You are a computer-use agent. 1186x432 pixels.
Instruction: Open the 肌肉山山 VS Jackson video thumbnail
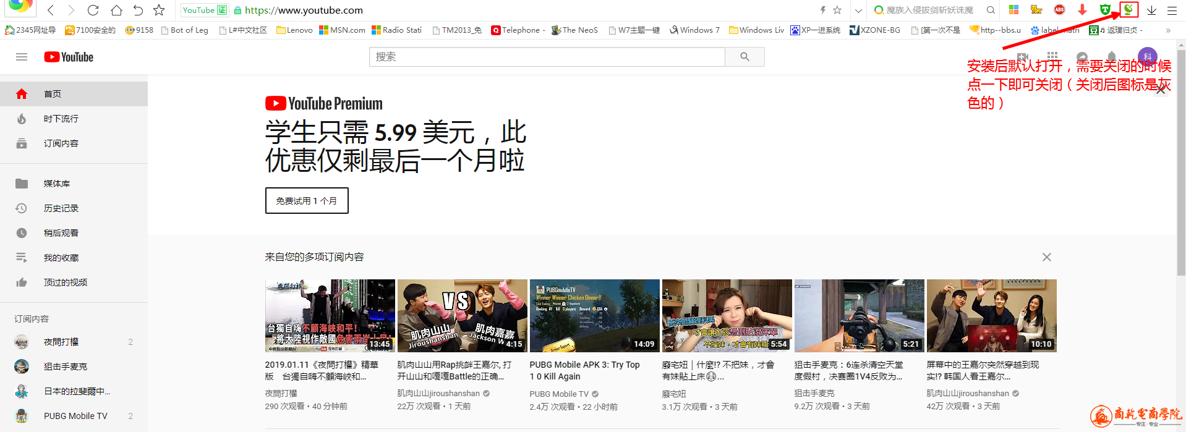click(x=462, y=316)
